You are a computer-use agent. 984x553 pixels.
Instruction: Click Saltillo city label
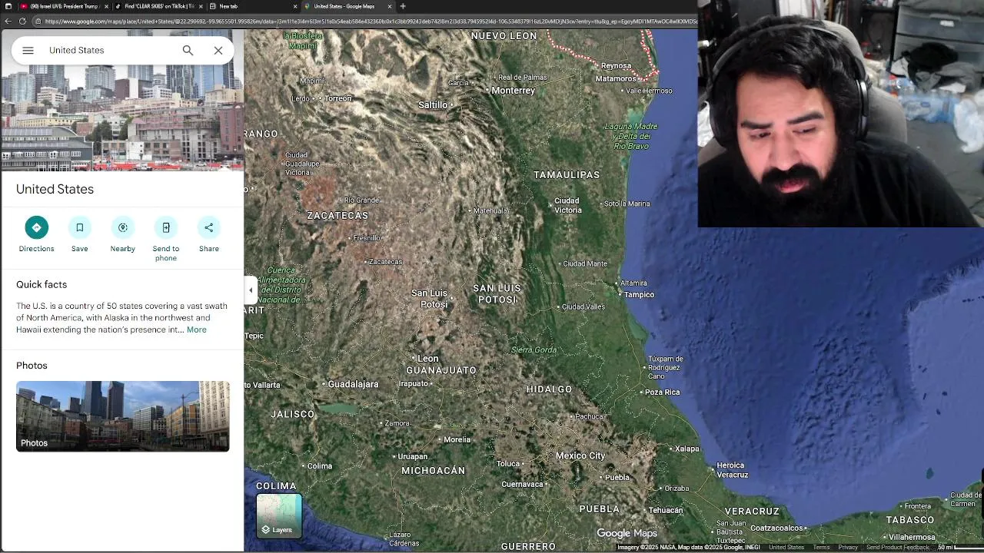433,104
